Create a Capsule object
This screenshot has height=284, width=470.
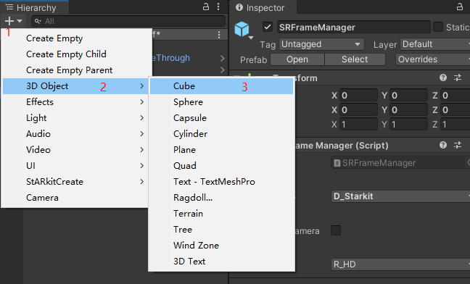(x=221, y=118)
